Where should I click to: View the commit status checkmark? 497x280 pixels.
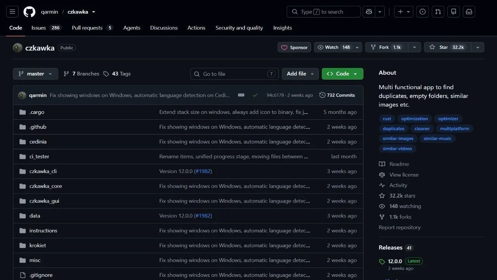tap(255, 95)
